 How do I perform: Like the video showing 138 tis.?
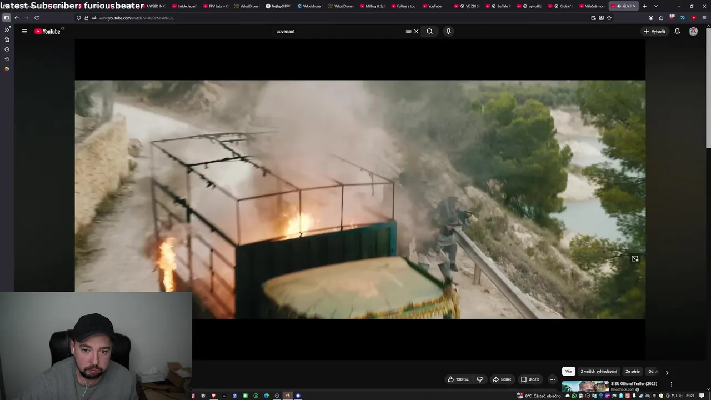pyautogui.click(x=458, y=379)
